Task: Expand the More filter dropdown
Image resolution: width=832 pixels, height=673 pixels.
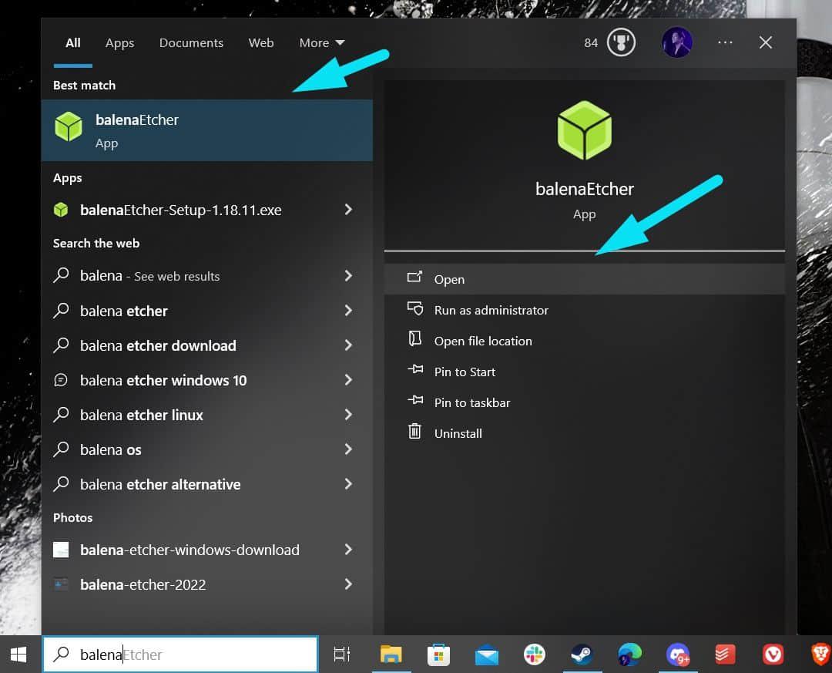Action: click(321, 43)
